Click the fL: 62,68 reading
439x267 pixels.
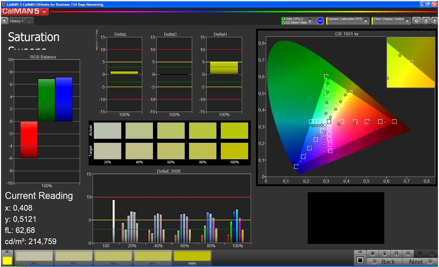20,230
